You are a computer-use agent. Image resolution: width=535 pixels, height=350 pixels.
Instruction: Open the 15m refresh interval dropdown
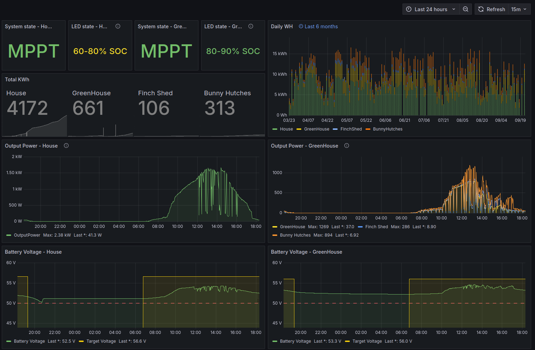(519, 9)
